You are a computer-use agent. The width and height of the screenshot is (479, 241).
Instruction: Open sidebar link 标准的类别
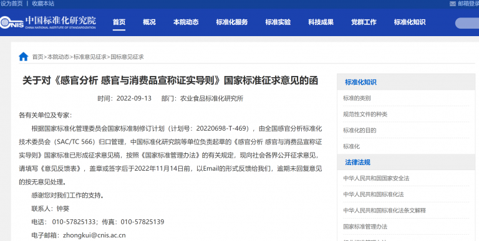pos(357,98)
